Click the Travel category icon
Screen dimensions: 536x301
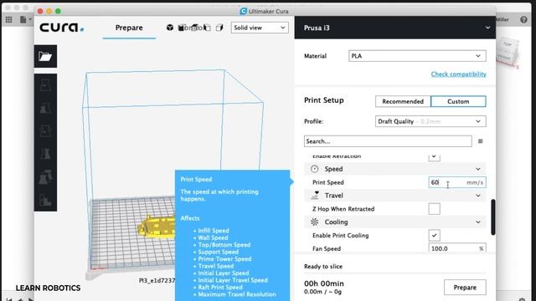[315, 195]
